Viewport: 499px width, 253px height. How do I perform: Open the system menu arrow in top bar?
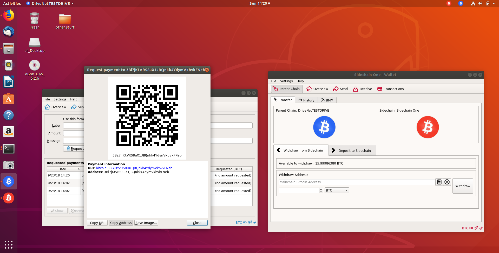tap(494, 3)
